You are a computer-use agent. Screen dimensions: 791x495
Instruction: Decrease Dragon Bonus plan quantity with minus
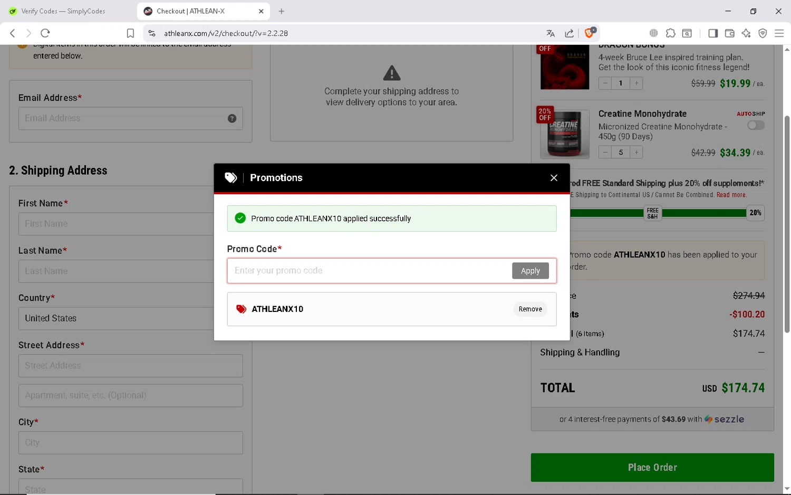(605, 83)
